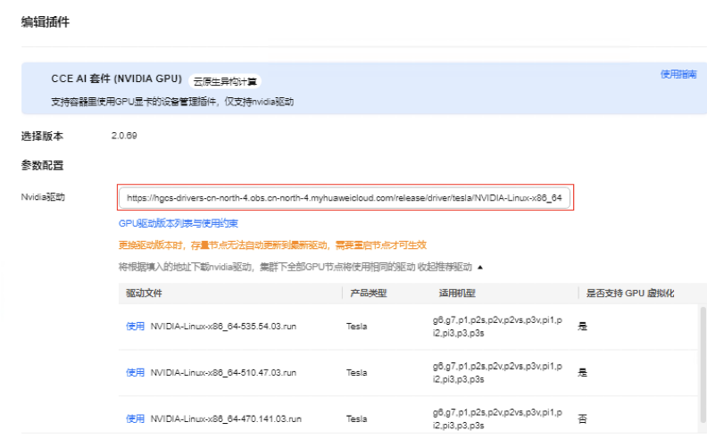Click Tesla cell in 510.47.03 row
This screenshot has width=707, height=439.
[x=357, y=372]
